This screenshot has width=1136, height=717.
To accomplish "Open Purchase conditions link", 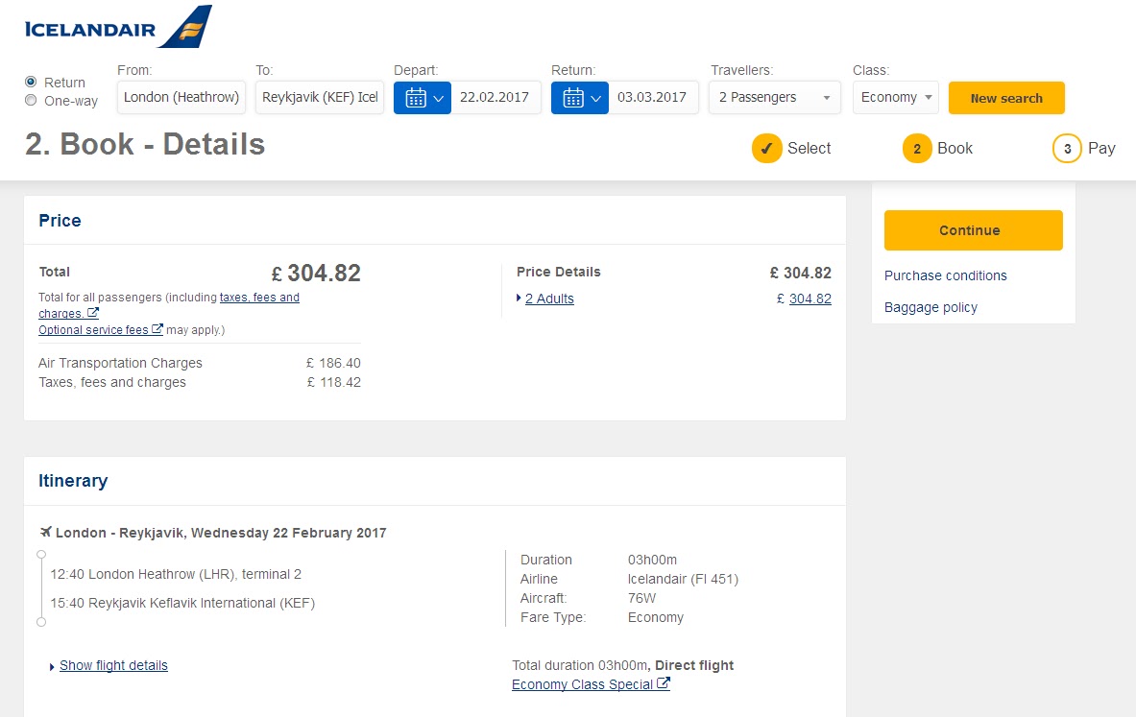I will click(x=946, y=275).
